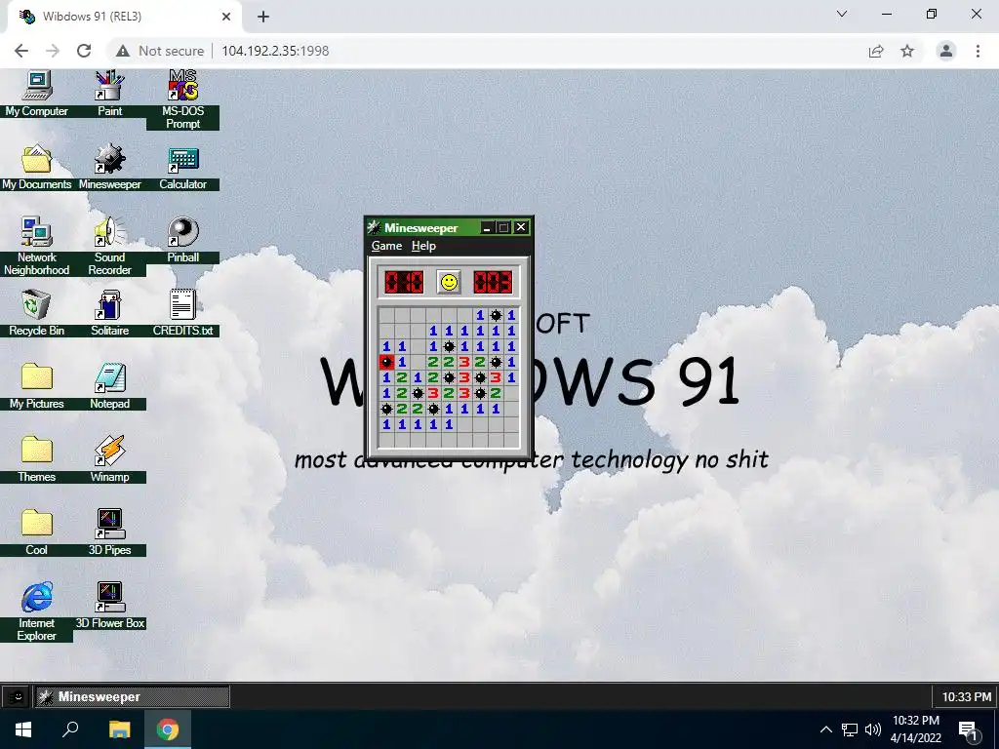Open the volume control in system tray
Image resolution: width=999 pixels, height=749 pixels.
coord(873,729)
